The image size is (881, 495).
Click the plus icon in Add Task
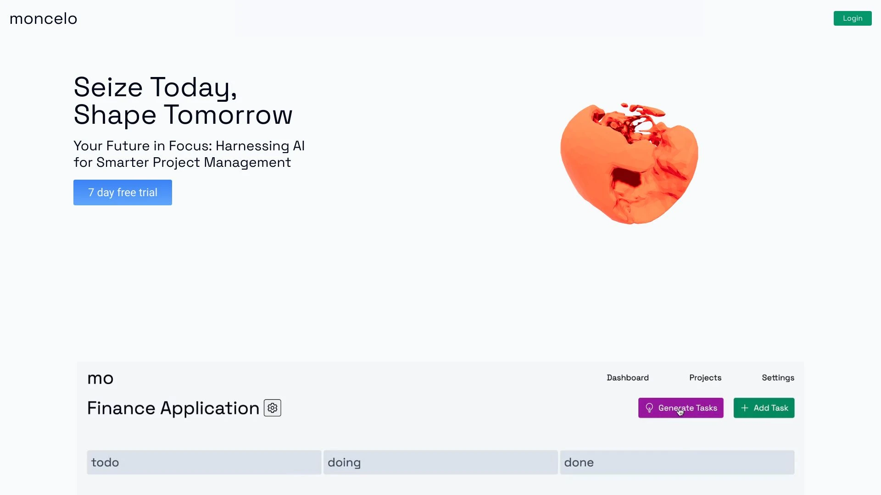point(744,408)
